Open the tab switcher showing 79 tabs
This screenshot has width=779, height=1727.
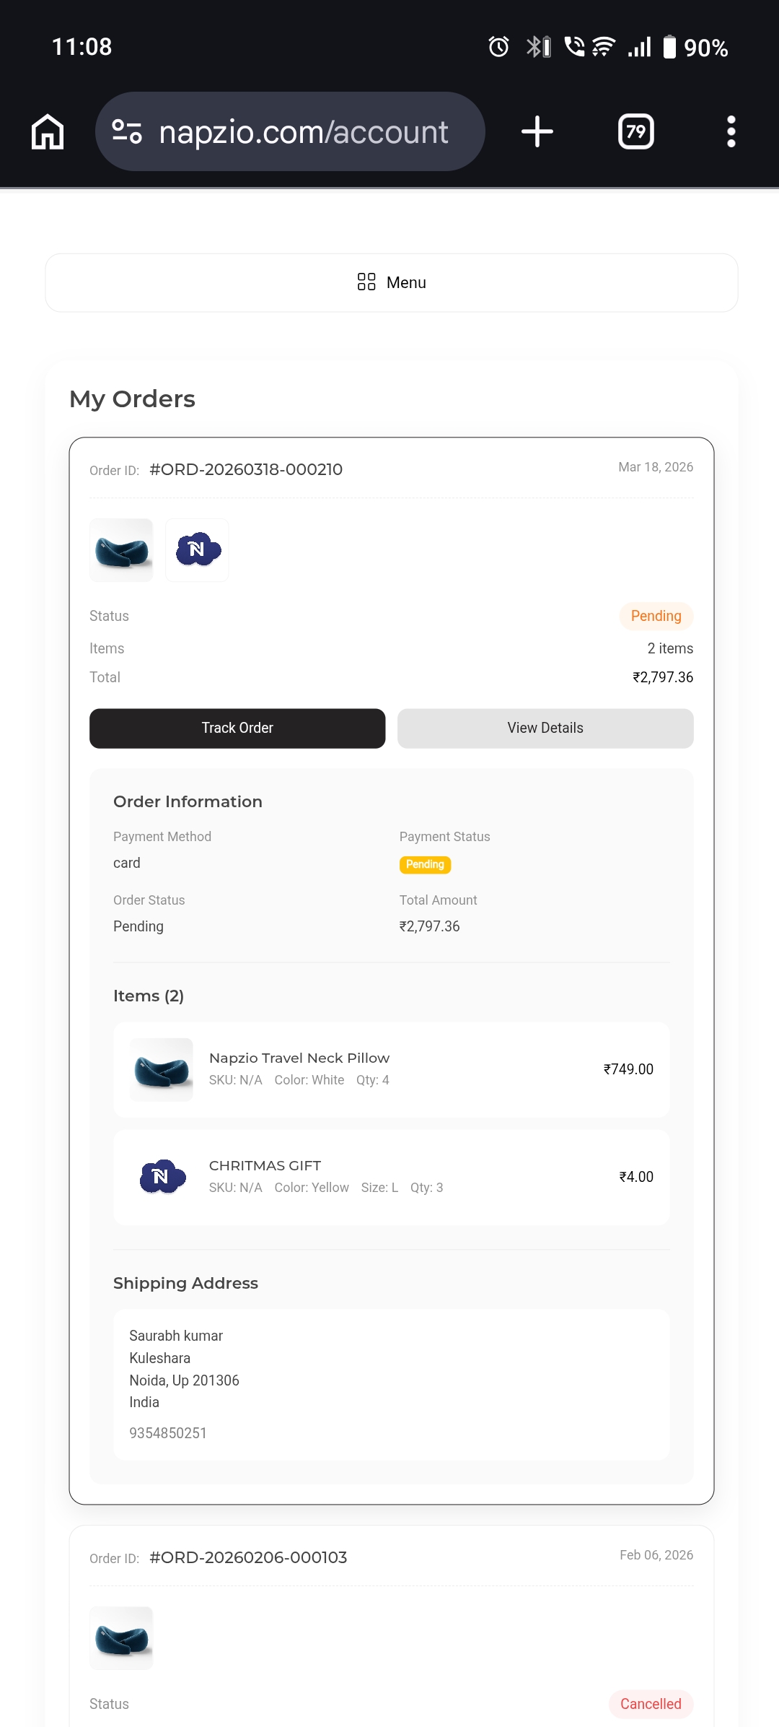coord(635,132)
